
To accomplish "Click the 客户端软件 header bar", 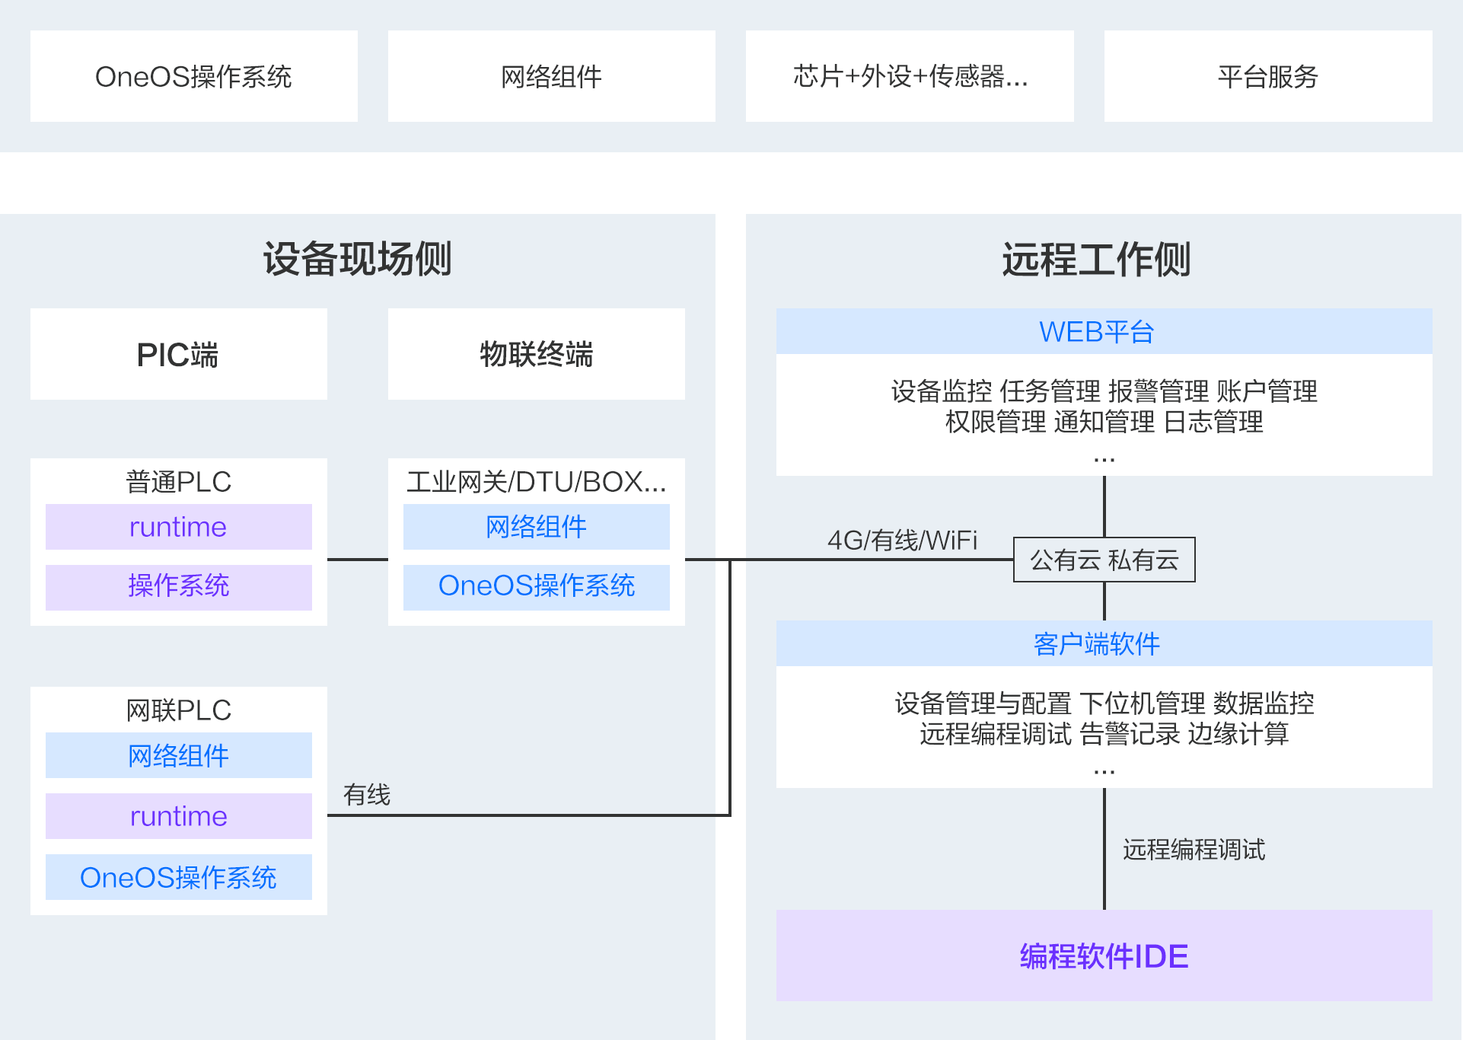I will click(x=1104, y=644).
